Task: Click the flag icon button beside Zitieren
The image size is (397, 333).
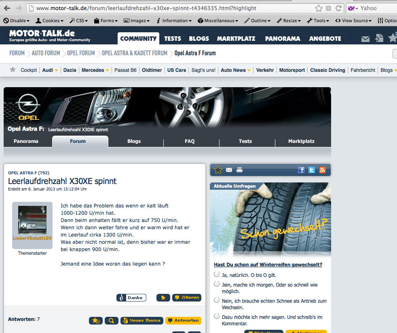Action: point(163,297)
